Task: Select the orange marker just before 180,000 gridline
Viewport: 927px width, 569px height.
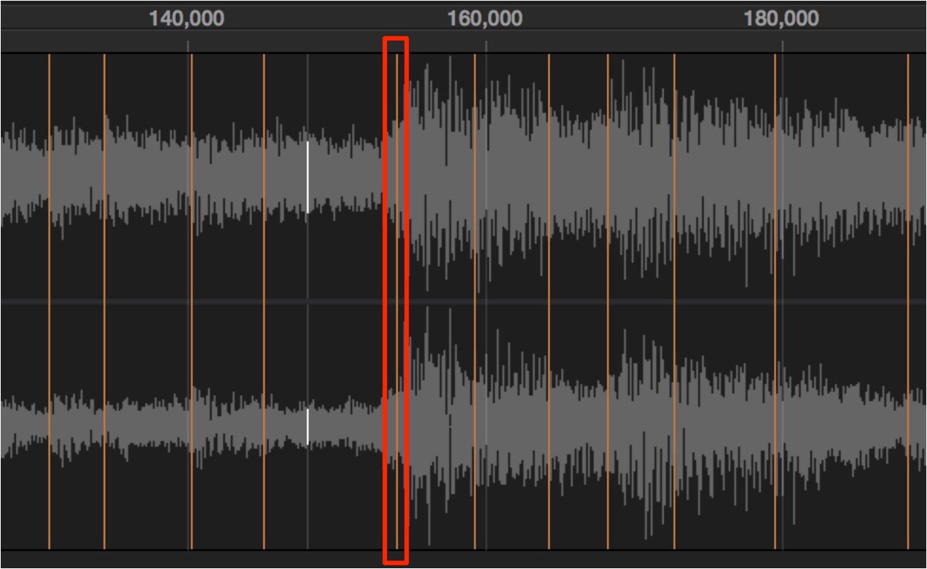Action: tap(775, 301)
